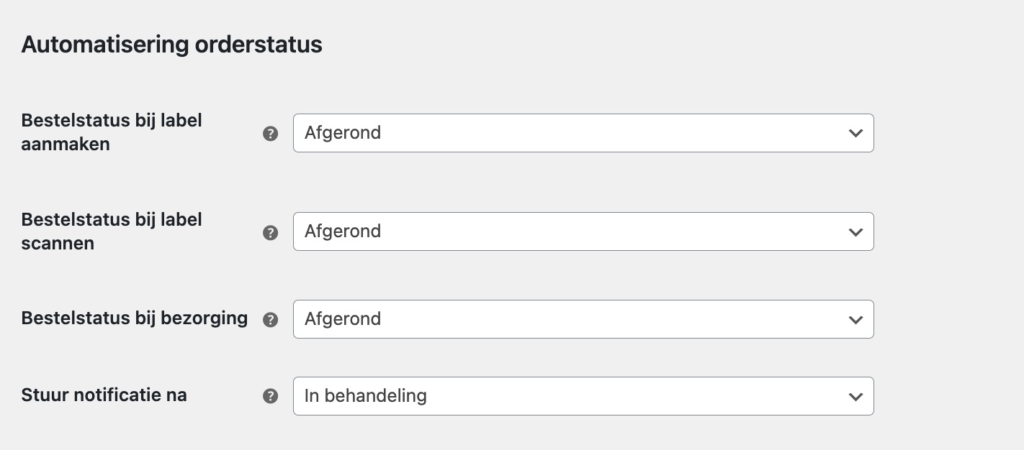Select the In behandeling value in last dropdown
The height and width of the screenshot is (450, 1024).
[x=366, y=396]
